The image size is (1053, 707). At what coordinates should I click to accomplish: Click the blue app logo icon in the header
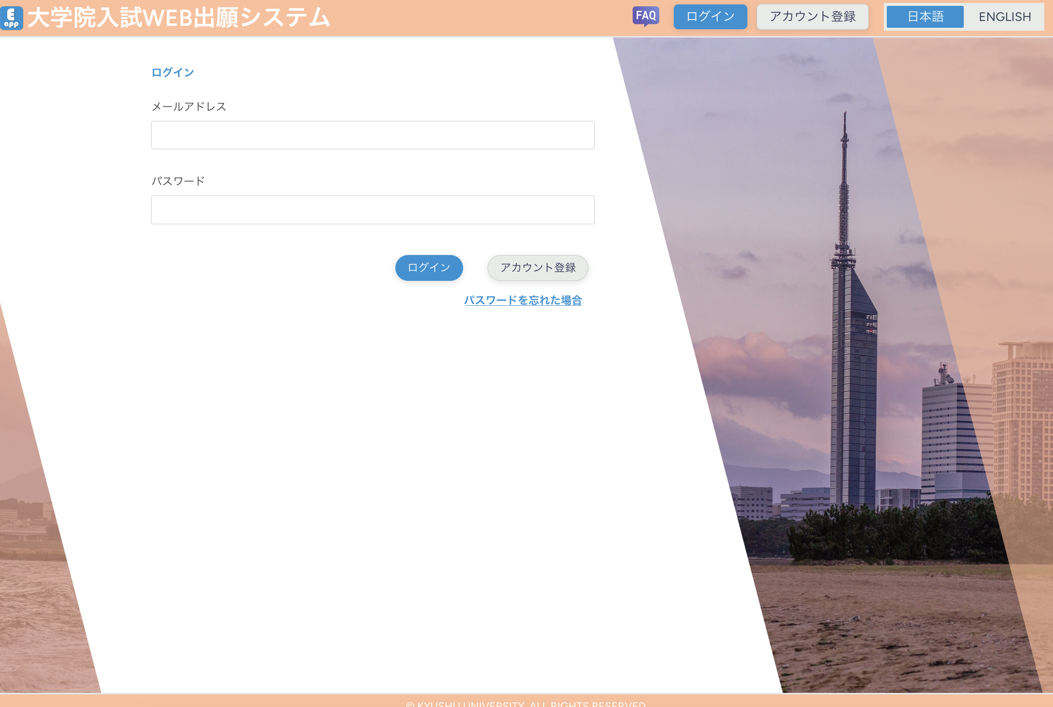coord(12,17)
